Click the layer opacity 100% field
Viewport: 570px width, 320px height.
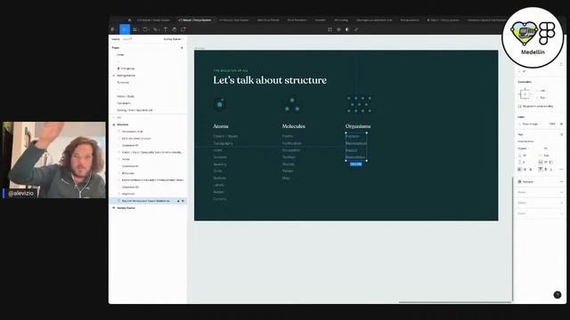pos(552,124)
